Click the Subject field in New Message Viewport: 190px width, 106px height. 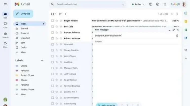(137, 42)
